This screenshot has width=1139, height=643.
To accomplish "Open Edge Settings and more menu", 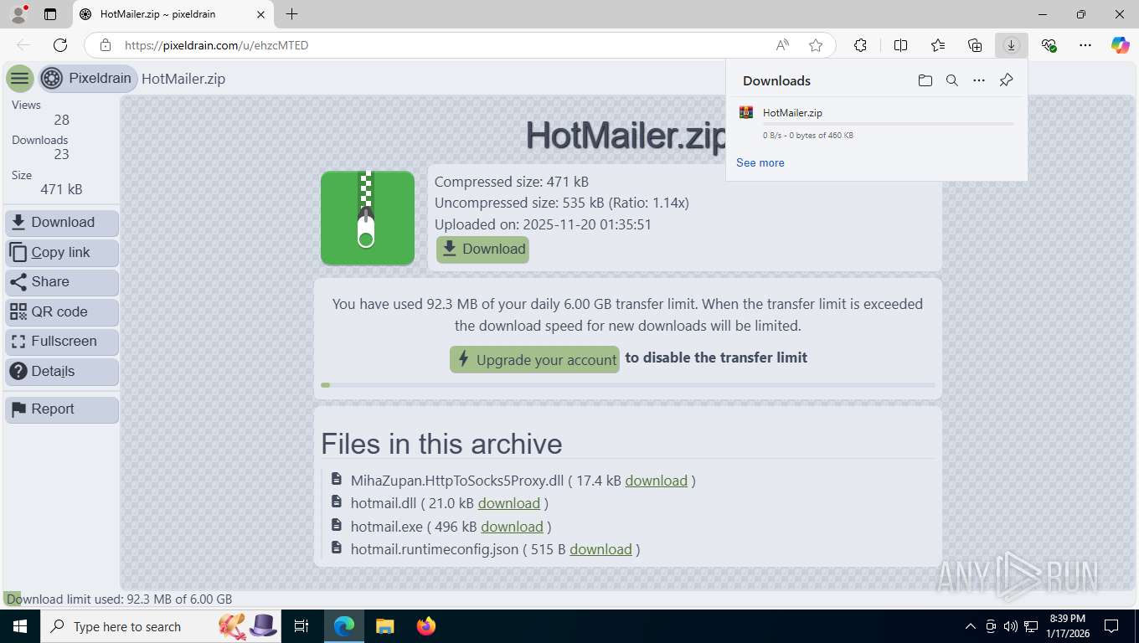I will click(x=1085, y=45).
